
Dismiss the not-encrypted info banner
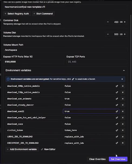[122, 79]
